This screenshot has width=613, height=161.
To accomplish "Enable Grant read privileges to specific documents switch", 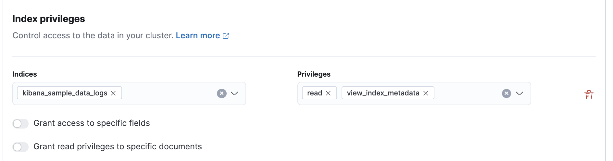I will (x=20, y=147).
